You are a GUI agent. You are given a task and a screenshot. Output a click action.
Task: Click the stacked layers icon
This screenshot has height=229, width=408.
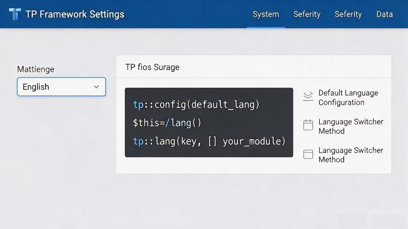[308, 96]
